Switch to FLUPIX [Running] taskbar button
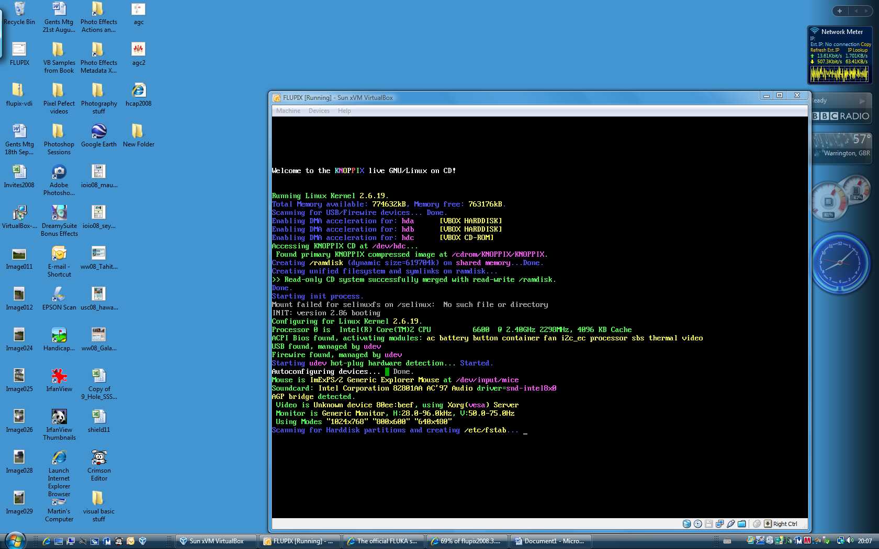Screen dimensions: 879x549 tap(300, 541)
